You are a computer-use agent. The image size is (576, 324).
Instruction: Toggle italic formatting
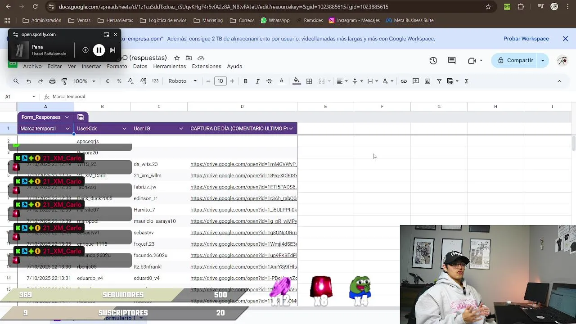click(257, 81)
